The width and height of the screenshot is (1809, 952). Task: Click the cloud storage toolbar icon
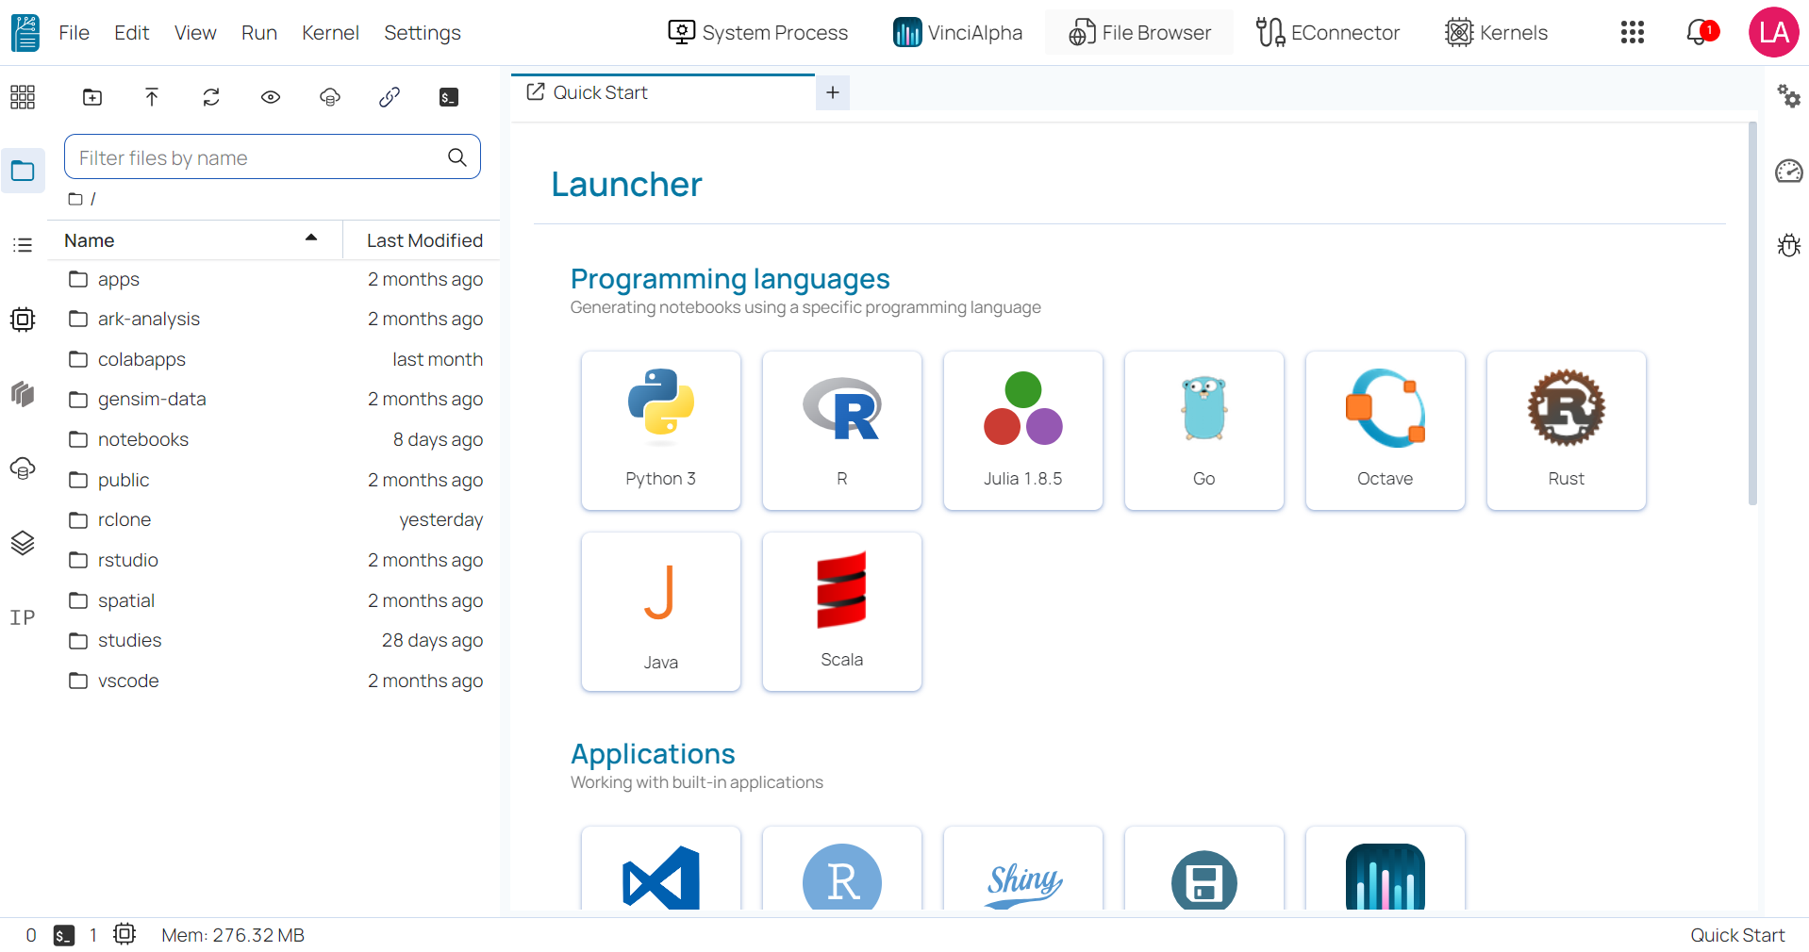[330, 97]
